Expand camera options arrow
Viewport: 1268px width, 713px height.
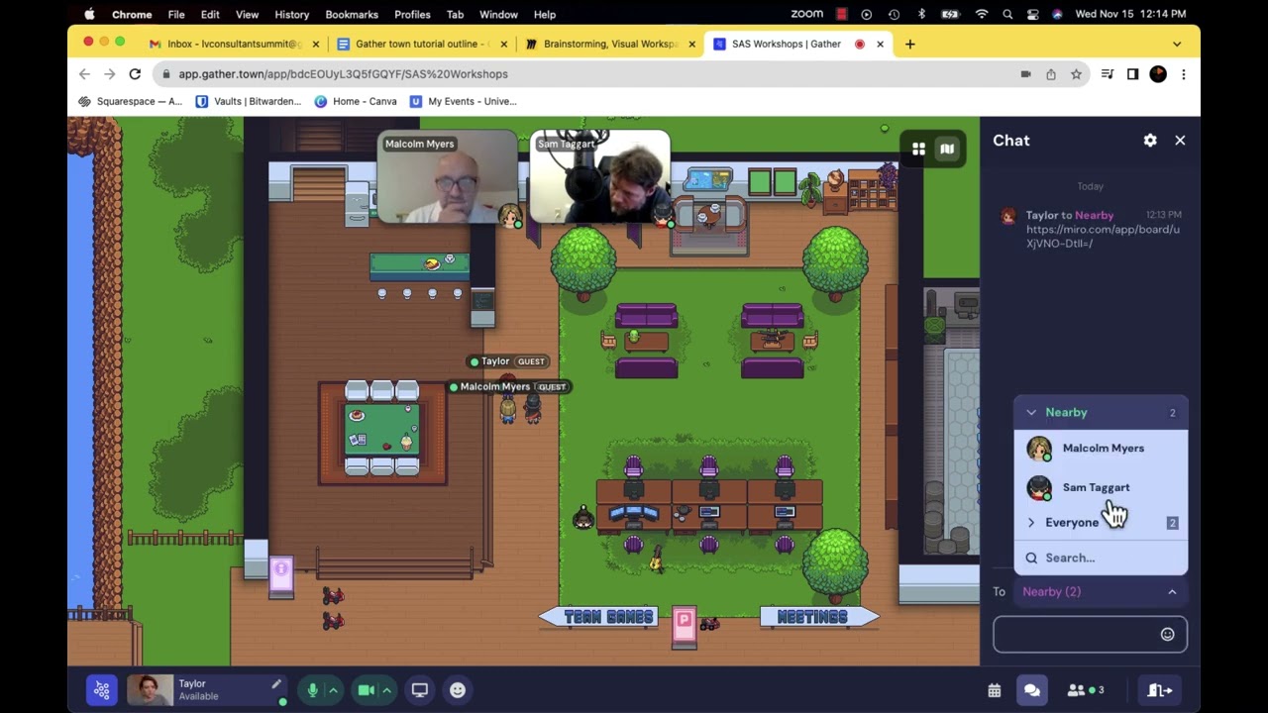[386, 690]
